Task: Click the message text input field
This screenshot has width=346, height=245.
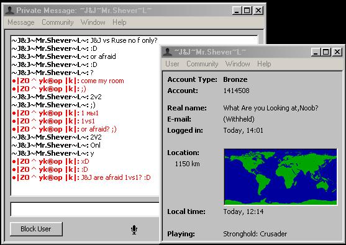Action: pos(85,209)
